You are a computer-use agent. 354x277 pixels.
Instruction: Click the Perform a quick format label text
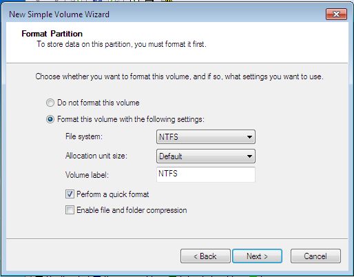pos(113,194)
